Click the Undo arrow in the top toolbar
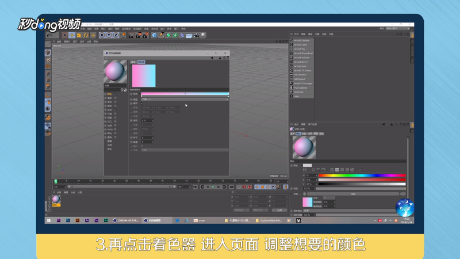This screenshot has width=460, height=259. 49,35
